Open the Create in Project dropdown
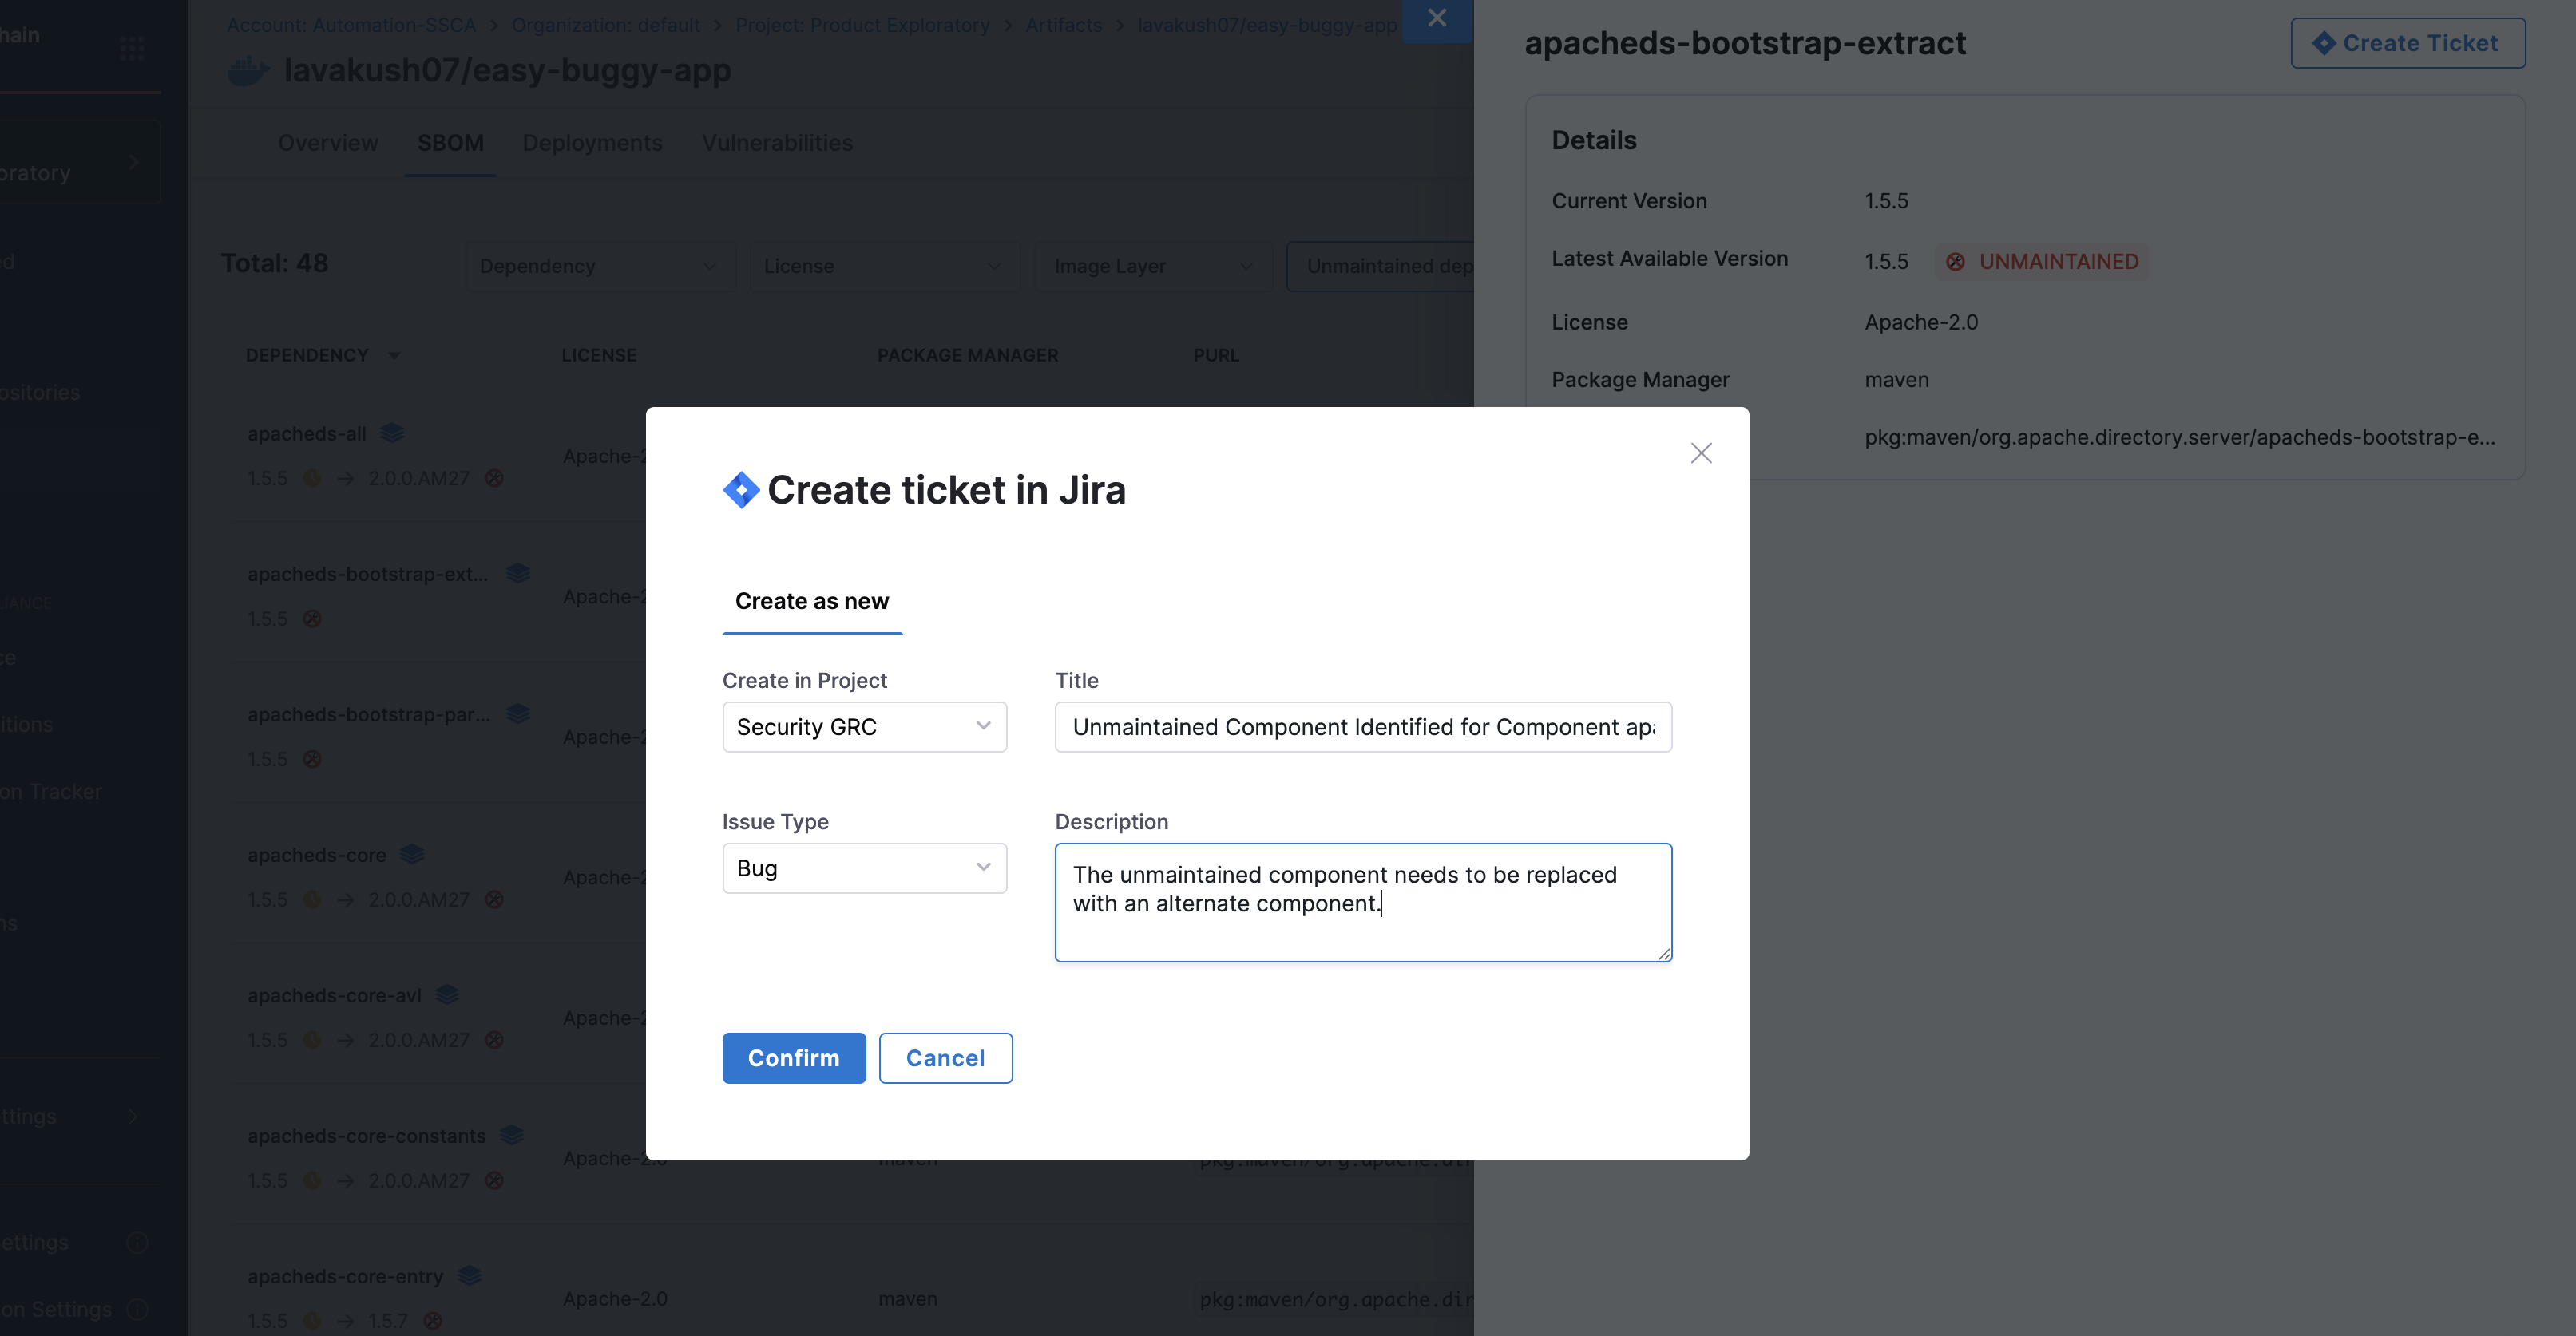The height and width of the screenshot is (1336, 2576). pos(864,726)
